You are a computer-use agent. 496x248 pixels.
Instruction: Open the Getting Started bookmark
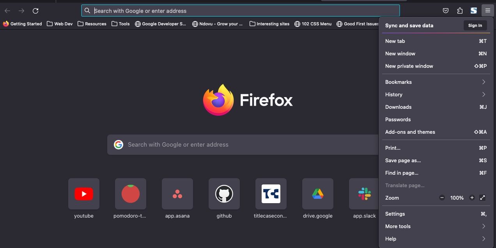click(22, 24)
